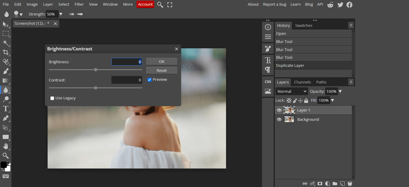
Task: Enable the Use Legacy option
Action: (x=52, y=98)
